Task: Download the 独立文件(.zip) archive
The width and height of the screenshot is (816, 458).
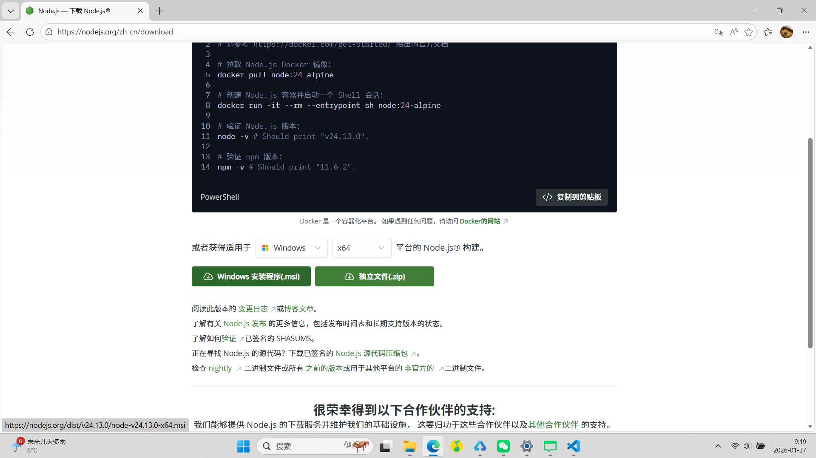Action: [x=375, y=277]
